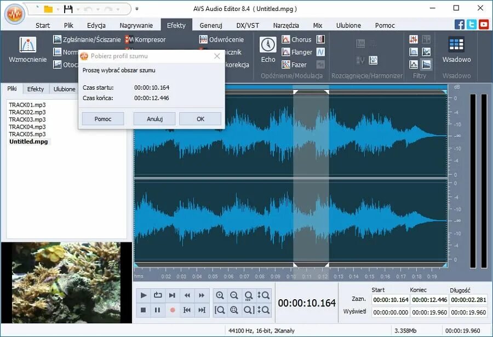
Task: Select Untitled.mpg in the file list
Action: [x=28, y=141]
